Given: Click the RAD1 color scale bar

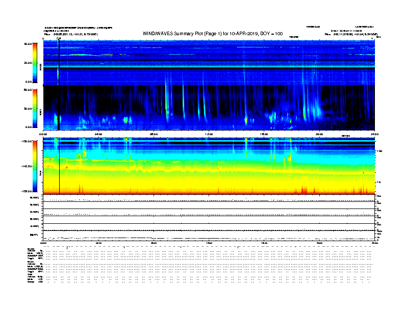Looking at the screenshot, I should coord(35,109).
